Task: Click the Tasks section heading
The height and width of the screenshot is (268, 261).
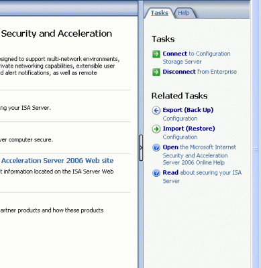Action: tap(163, 40)
